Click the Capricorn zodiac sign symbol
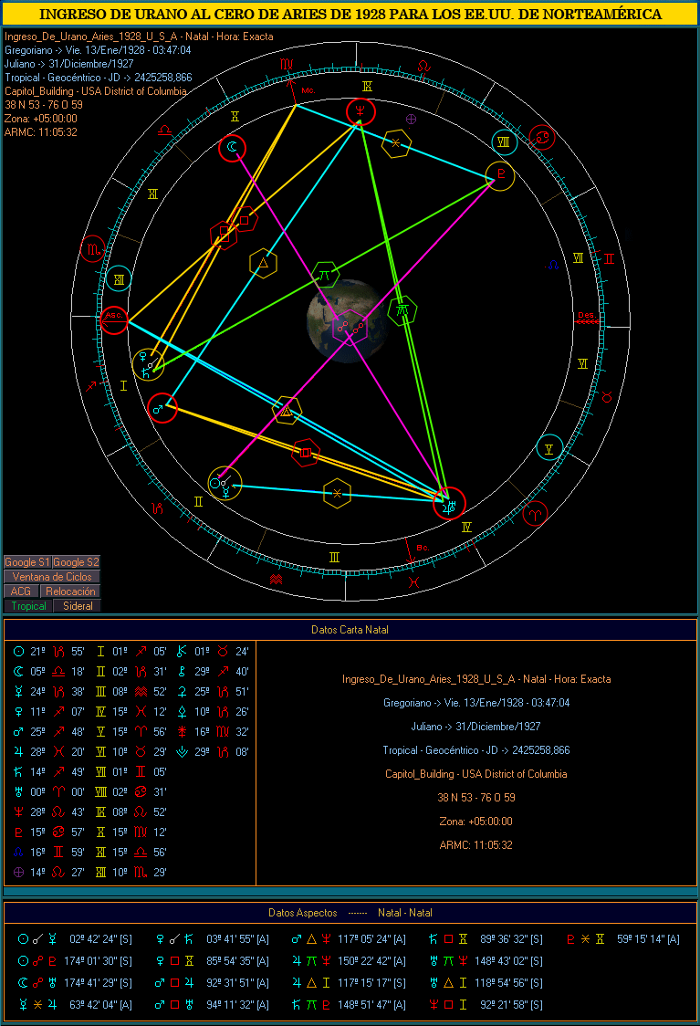700x1026 pixels. click(x=157, y=508)
